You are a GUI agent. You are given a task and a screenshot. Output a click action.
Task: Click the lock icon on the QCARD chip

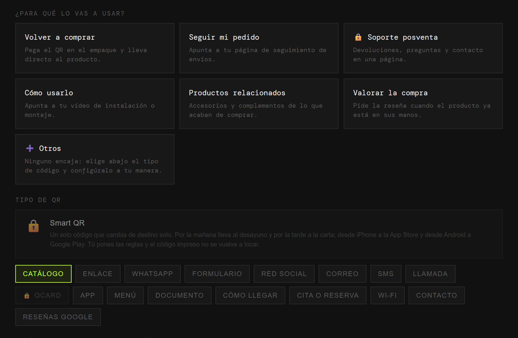pyautogui.click(x=27, y=296)
